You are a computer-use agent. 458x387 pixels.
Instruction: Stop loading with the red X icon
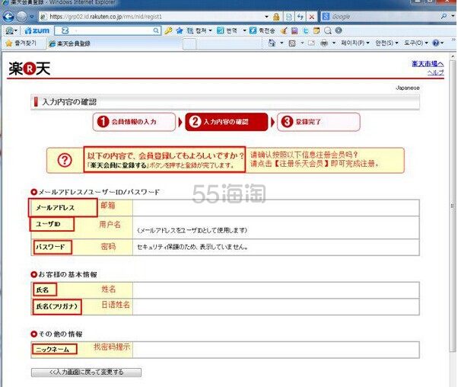pos(311,17)
